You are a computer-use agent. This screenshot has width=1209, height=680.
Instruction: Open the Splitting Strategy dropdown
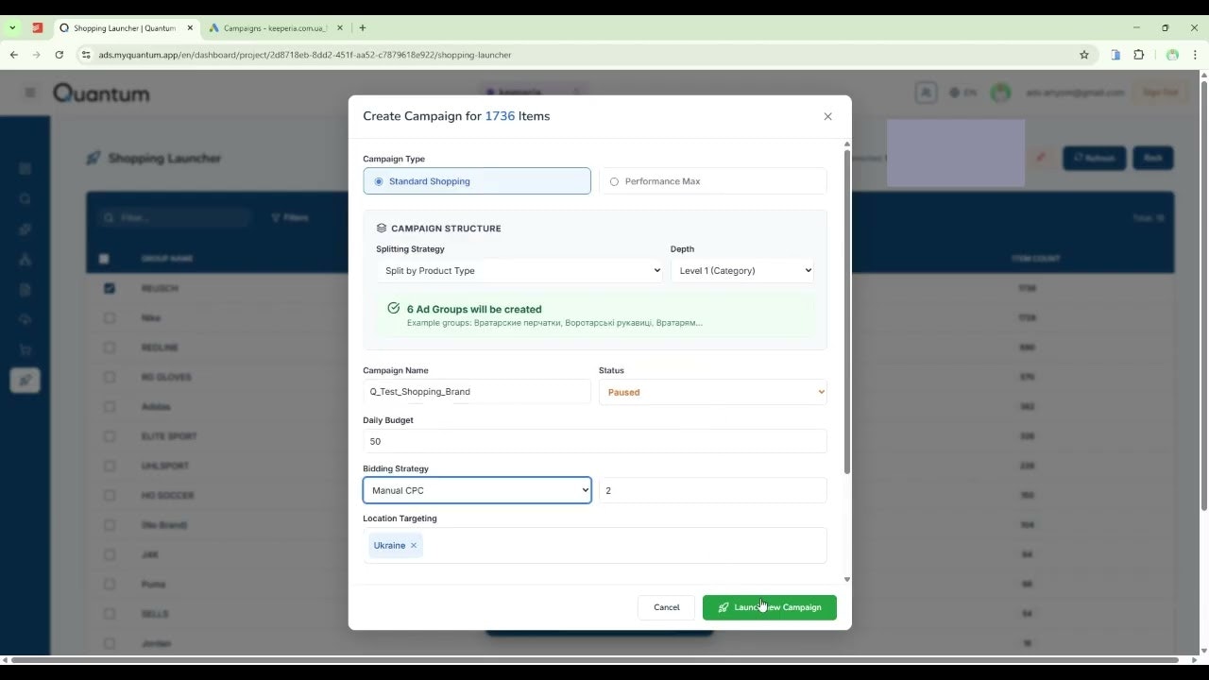[x=519, y=271]
